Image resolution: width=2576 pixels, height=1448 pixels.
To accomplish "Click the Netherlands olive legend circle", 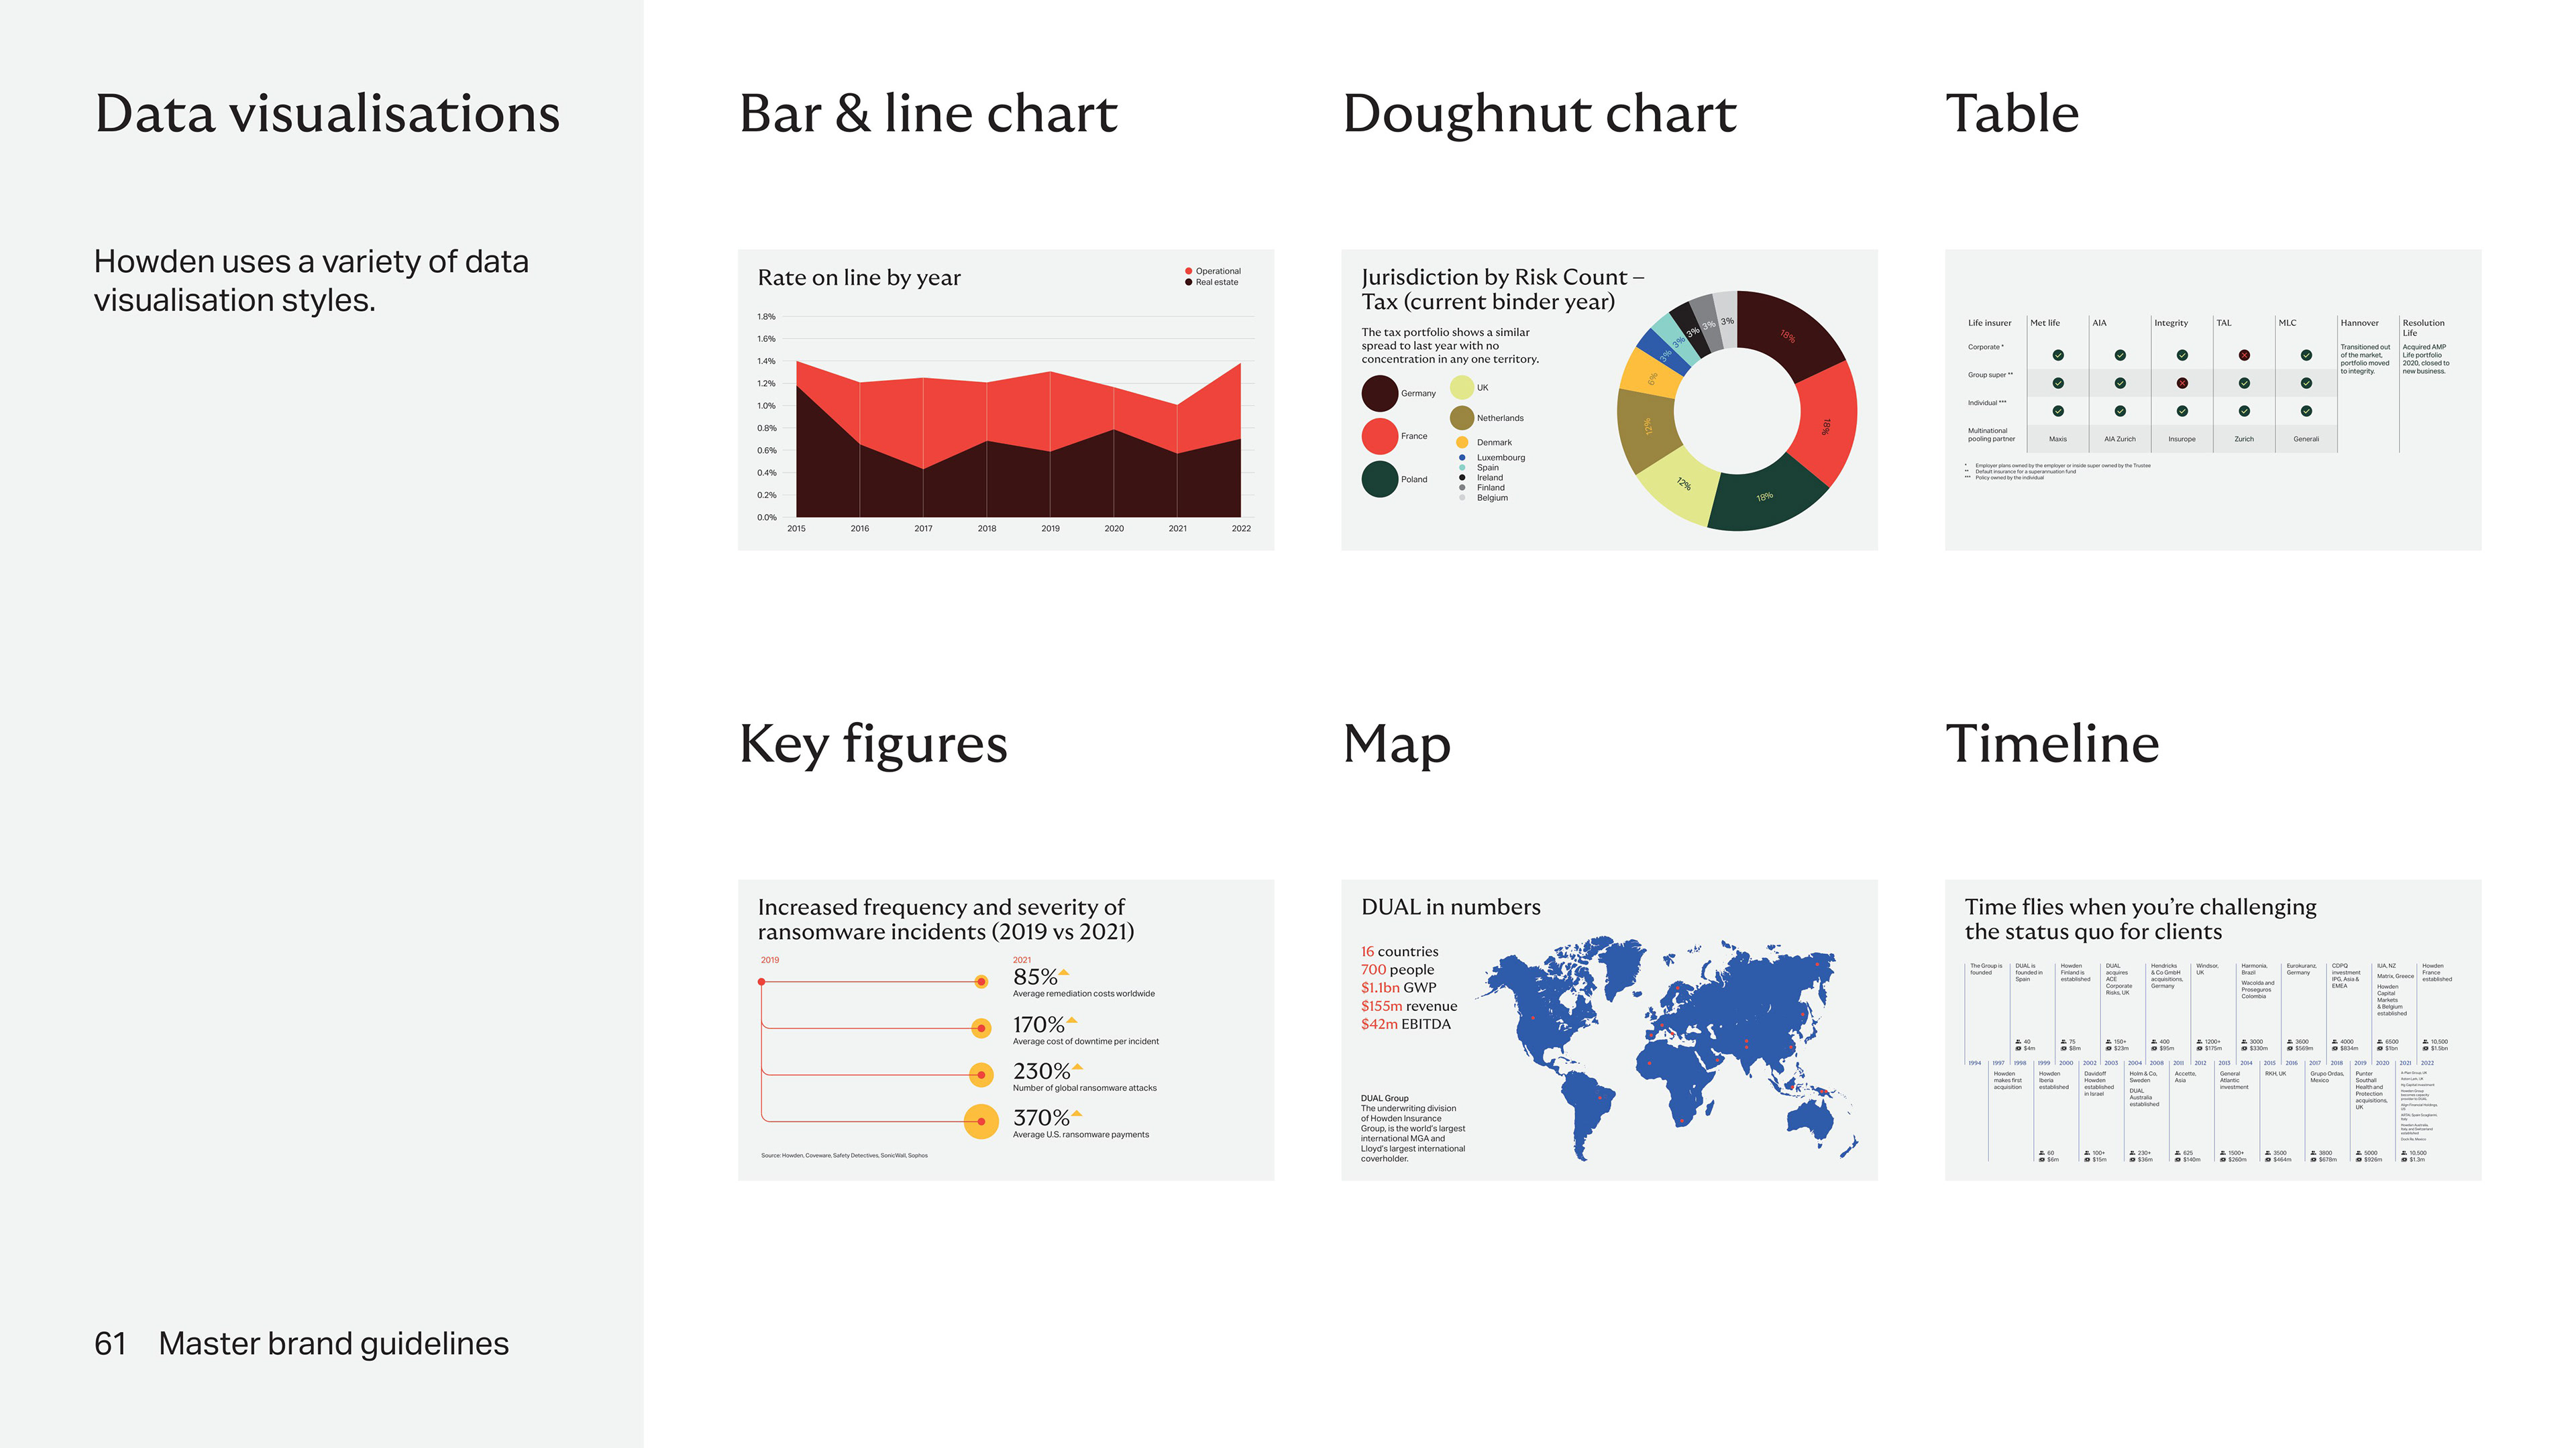I will (1461, 418).
